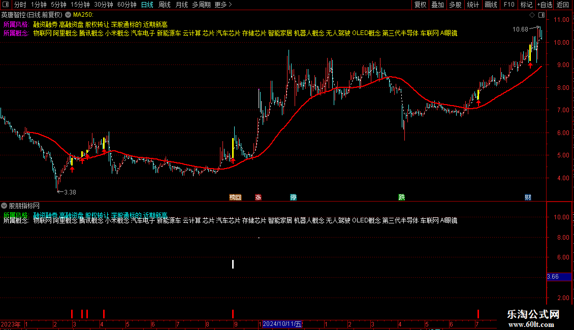
Task: Click the panel layout icon at top-left
Action: click(x=6, y=5)
